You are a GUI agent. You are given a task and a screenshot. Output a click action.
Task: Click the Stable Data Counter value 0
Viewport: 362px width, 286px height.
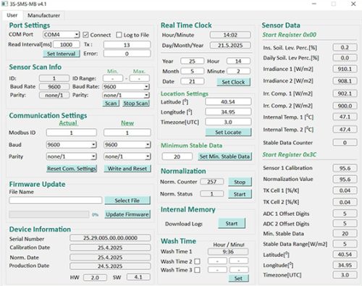[345, 143]
